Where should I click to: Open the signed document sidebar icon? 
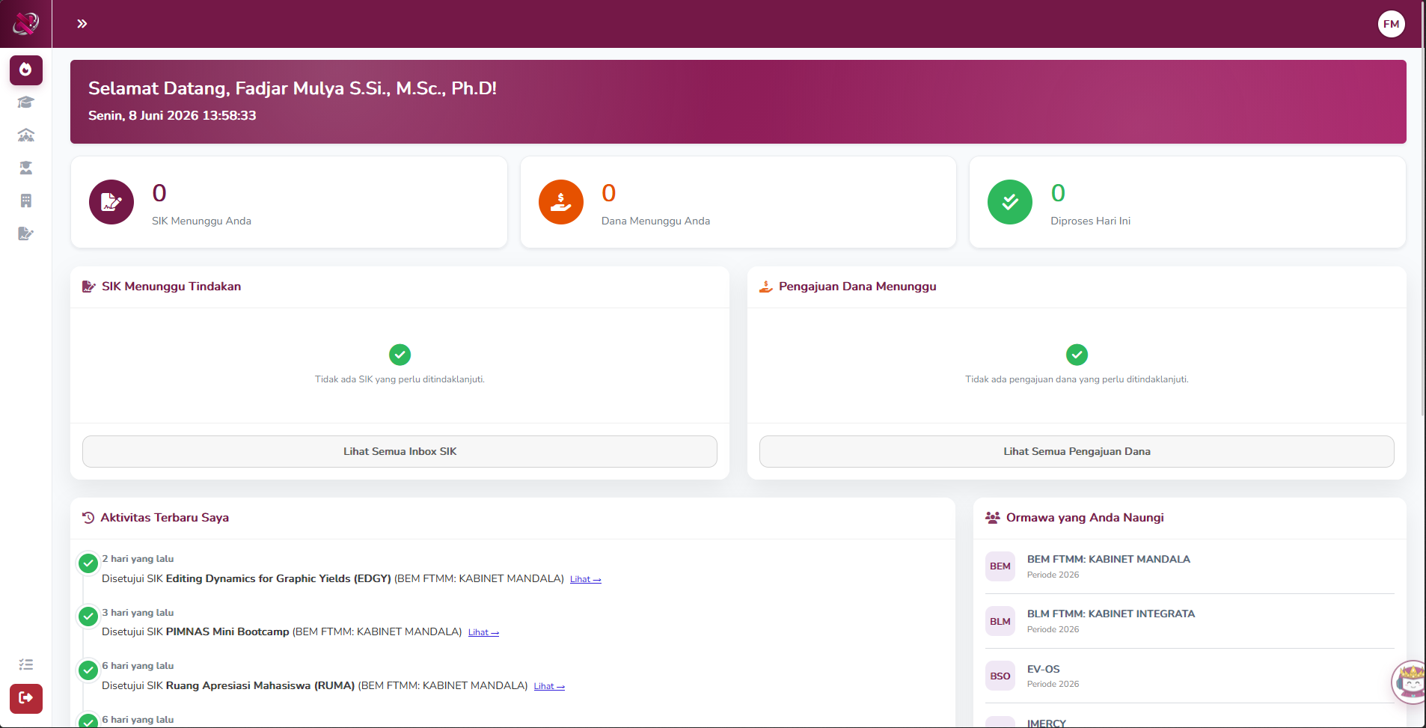[x=26, y=233]
